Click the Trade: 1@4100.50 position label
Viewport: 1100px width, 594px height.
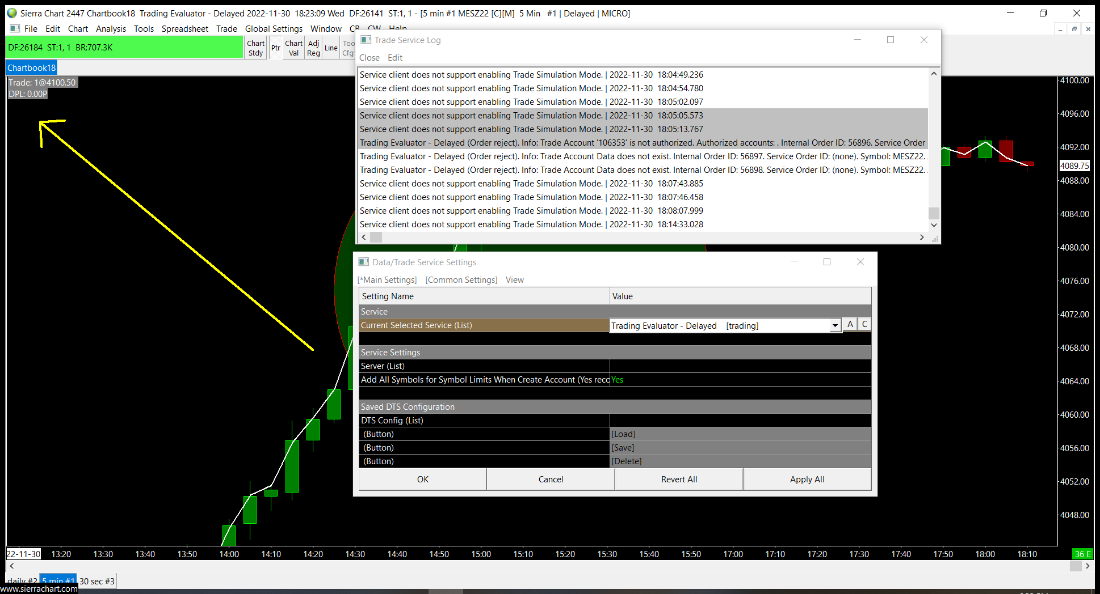coord(42,83)
